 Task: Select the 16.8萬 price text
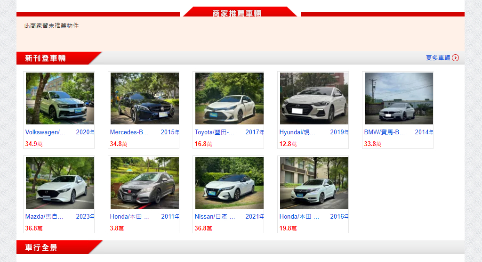203,144
